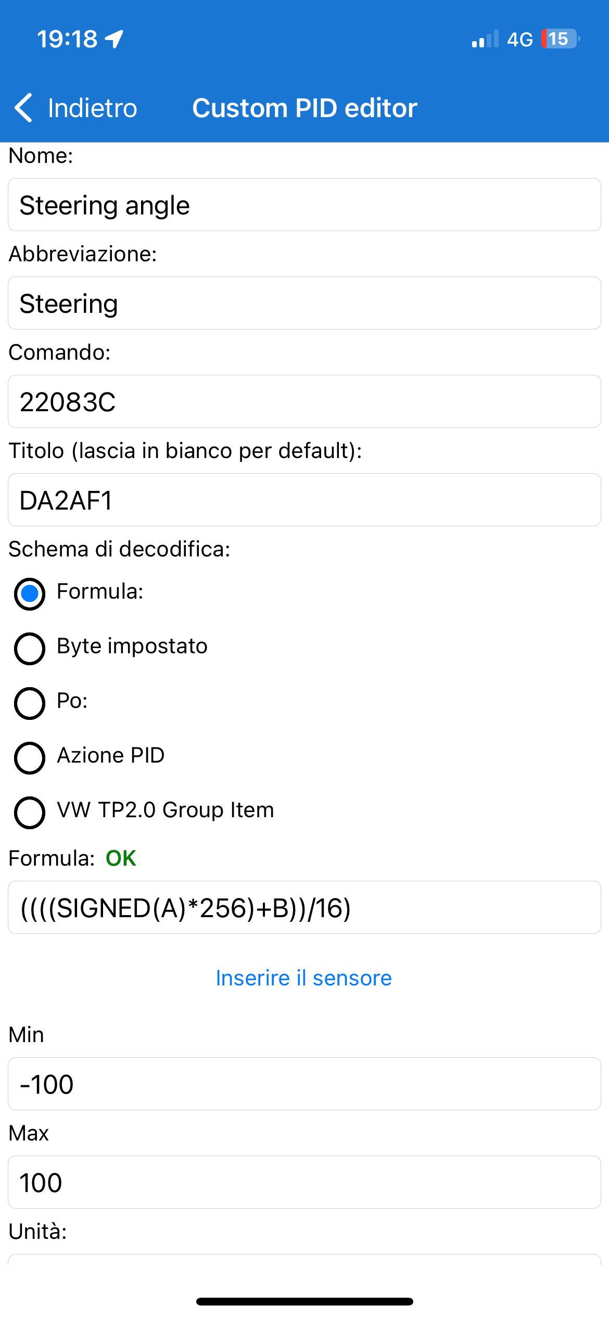Tap the back chevron arrow icon
609x1318 pixels.
point(24,108)
